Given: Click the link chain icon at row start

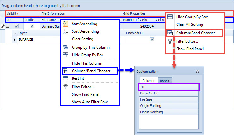Looking at the screenshot, I should pyautogui.click(x=3, y=27).
